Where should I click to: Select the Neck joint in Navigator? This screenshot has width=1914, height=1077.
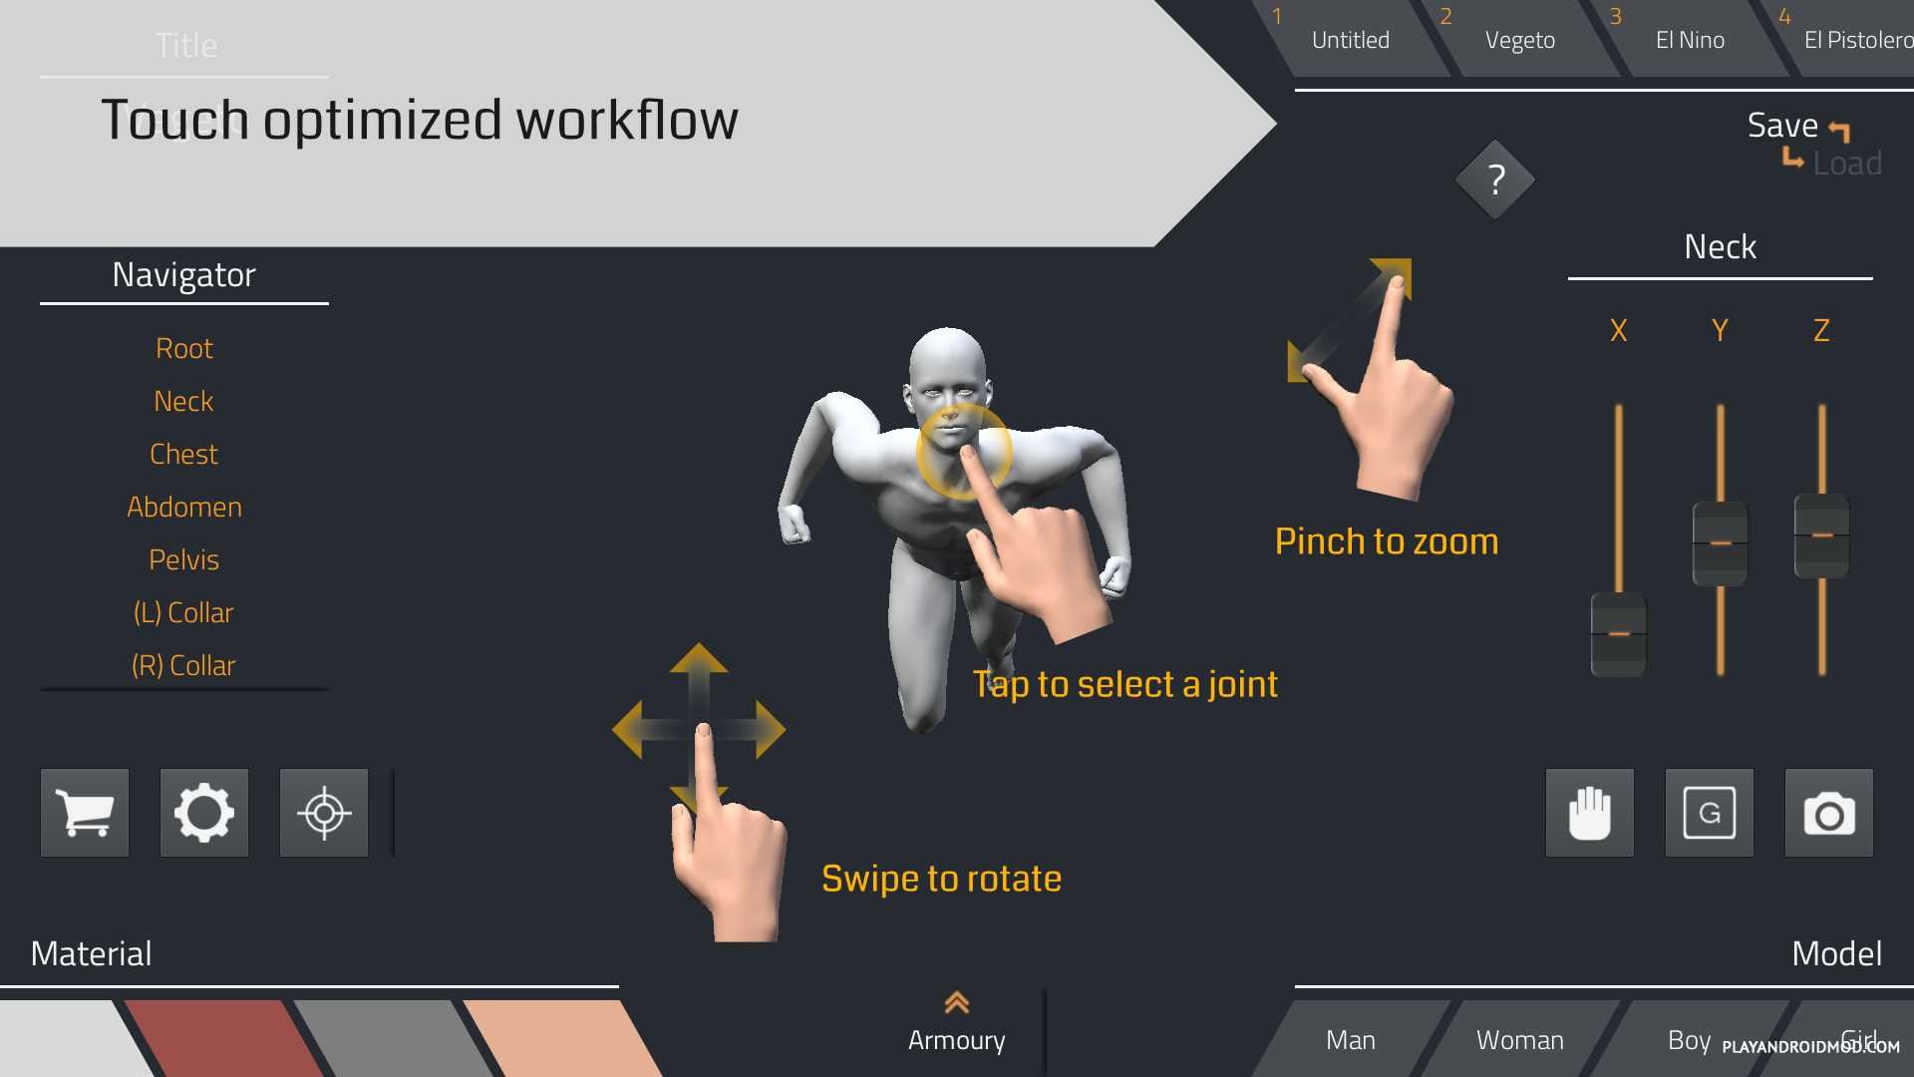pyautogui.click(x=184, y=400)
